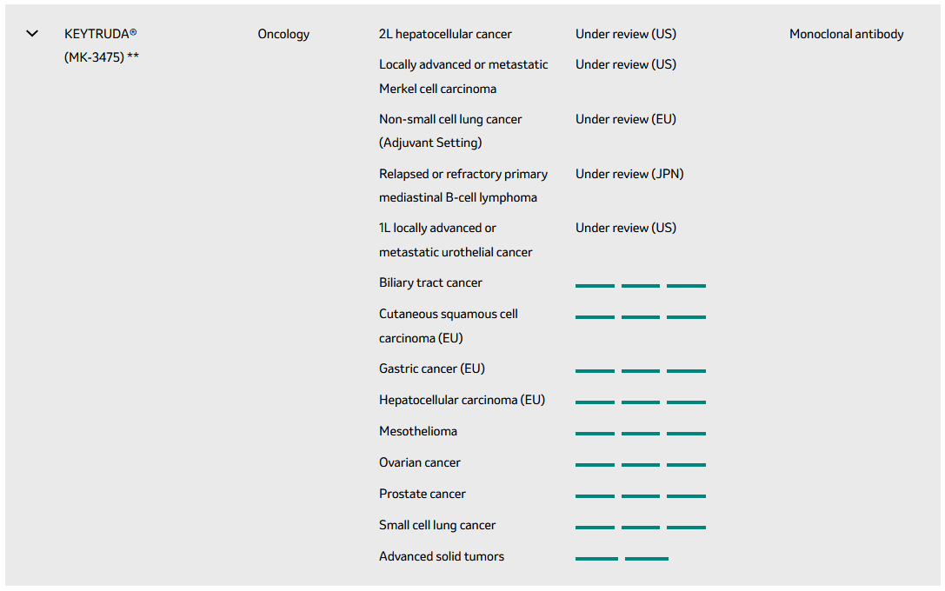
Task: Click Hepatocellular carcinoma (EU) phase bar
Action: click(641, 402)
